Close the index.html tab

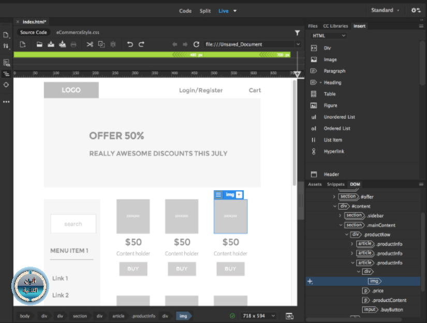18,22
